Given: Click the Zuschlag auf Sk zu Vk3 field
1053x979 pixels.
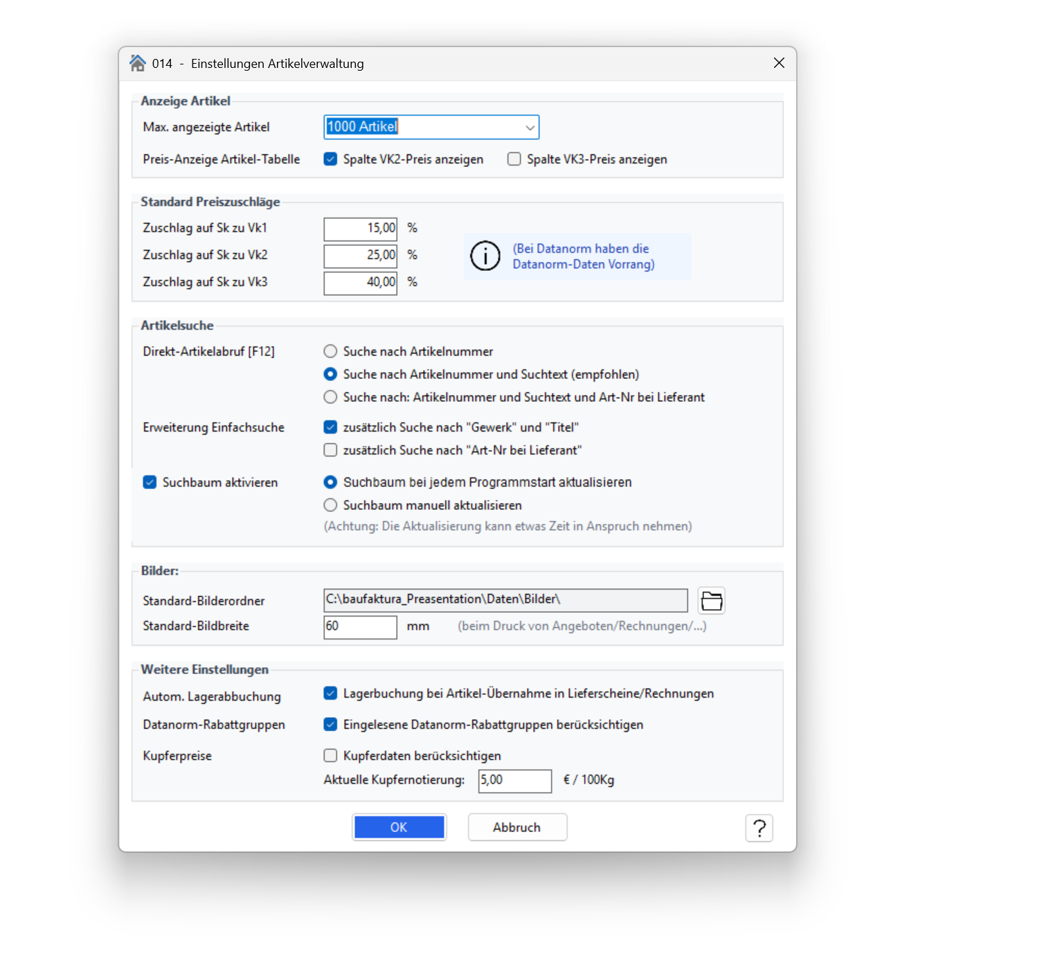Looking at the screenshot, I should (360, 283).
